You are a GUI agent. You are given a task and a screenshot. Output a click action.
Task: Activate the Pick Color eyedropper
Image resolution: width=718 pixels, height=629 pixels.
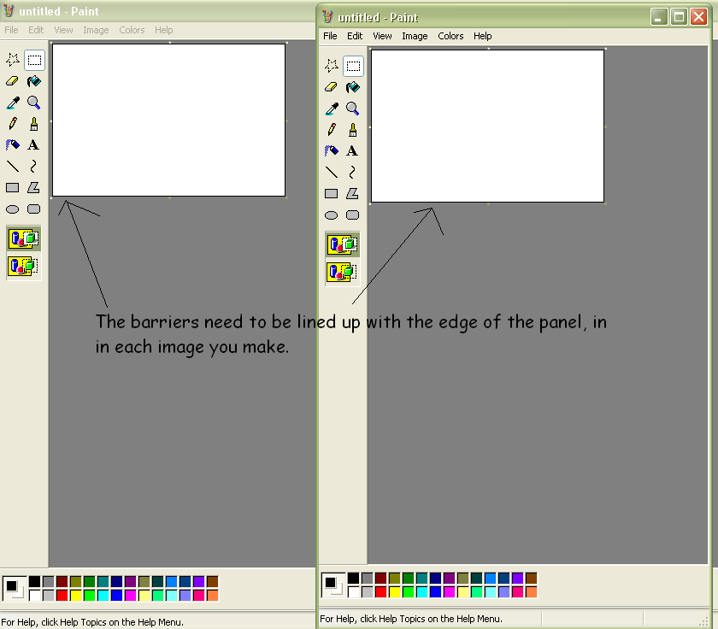pyautogui.click(x=332, y=109)
